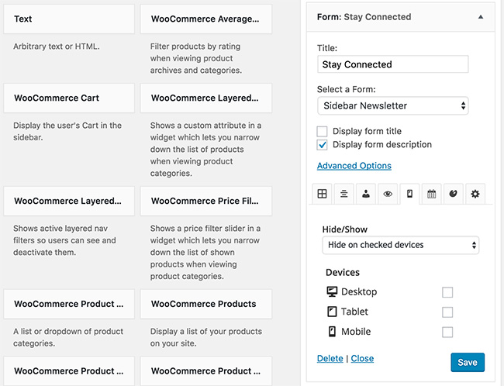Image resolution: width=504 pixels, height=386 pixels.
Task: Click the "Tablet" device label
Action: coord(354,312)
